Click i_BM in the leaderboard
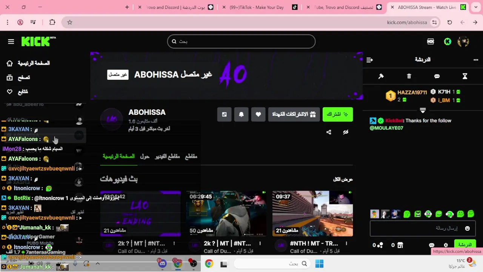 point(444,100)
